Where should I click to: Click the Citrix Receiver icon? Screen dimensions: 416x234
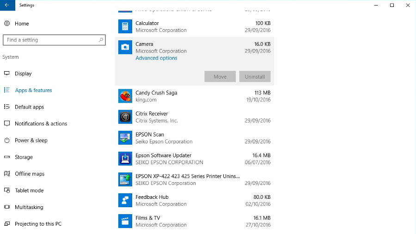tap(125, 117)
